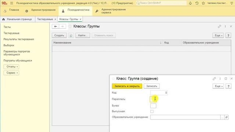Screen dimensions: 235x132
Task: Expand the Отчеты dropdown
Action: click(11, 67)
